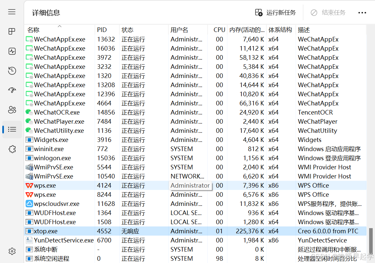Screen dimensions: 375x263
Task: Click the 225,376 K memory value
Action: pyautogui.click(x=250, y=231)
